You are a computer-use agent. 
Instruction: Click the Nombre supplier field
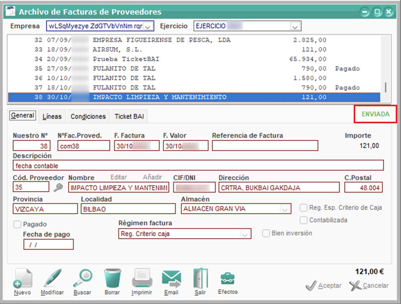tap(119, 188)
